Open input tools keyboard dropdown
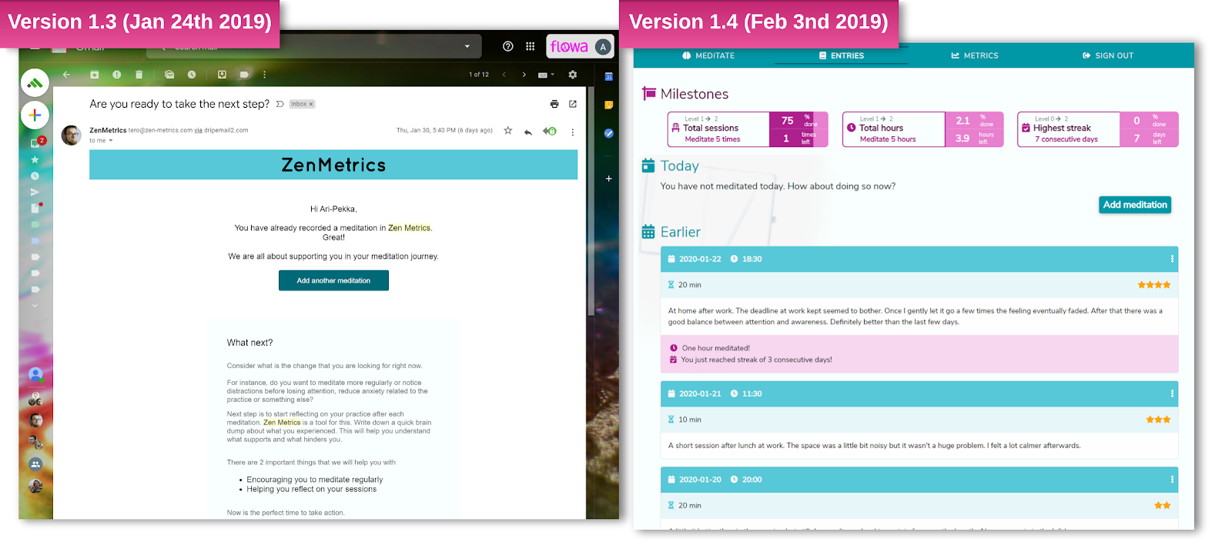The image size is (1232, 559). click(x=546, y=75)
